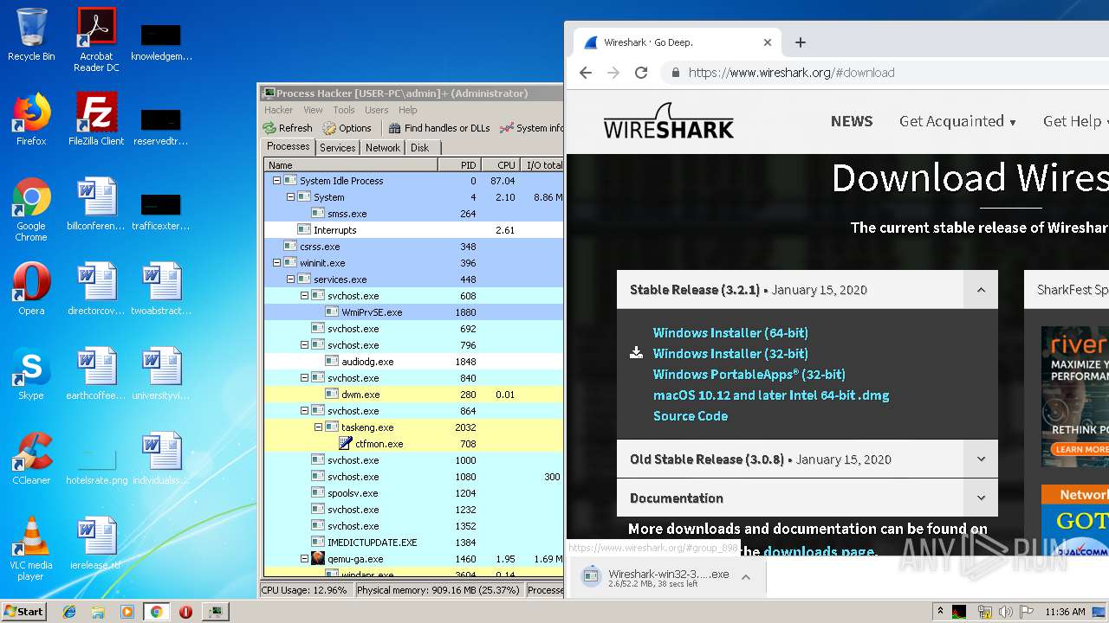This screenshot has height=623, width=1109.
Task: Open System information in Process Hacker toolbar
Action: tap(531, 128)
